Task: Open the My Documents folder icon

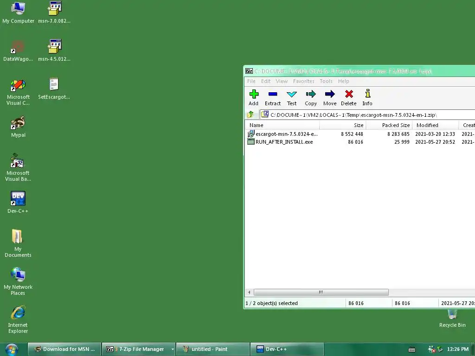Action: click(18, 243)
